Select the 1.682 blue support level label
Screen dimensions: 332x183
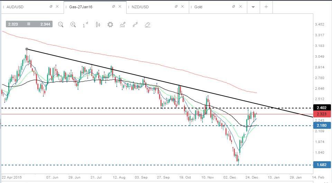point(321,165)
